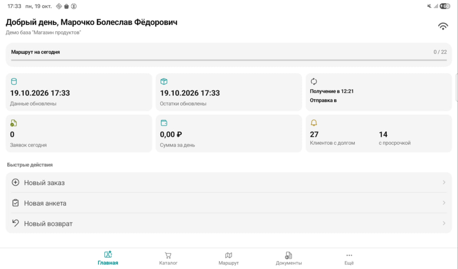Click the plus icon beside 'Новый заказ'
The height and width of the screenshot is (269, 458).
tap(15, 183)
